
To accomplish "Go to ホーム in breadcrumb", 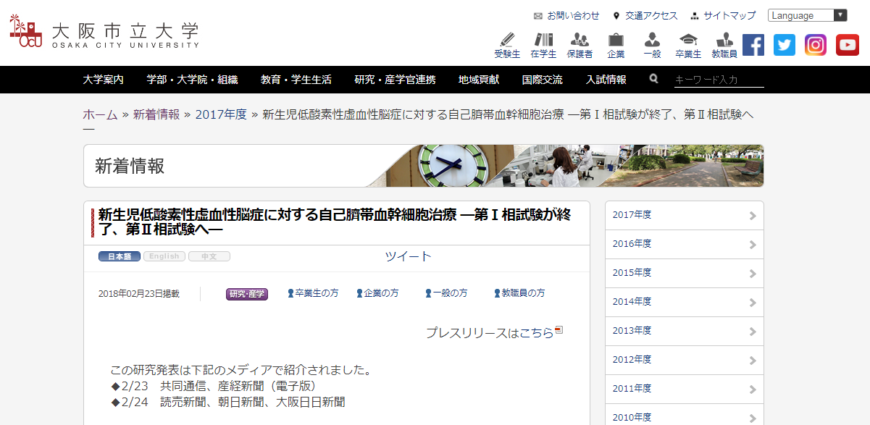I will 100,114.
